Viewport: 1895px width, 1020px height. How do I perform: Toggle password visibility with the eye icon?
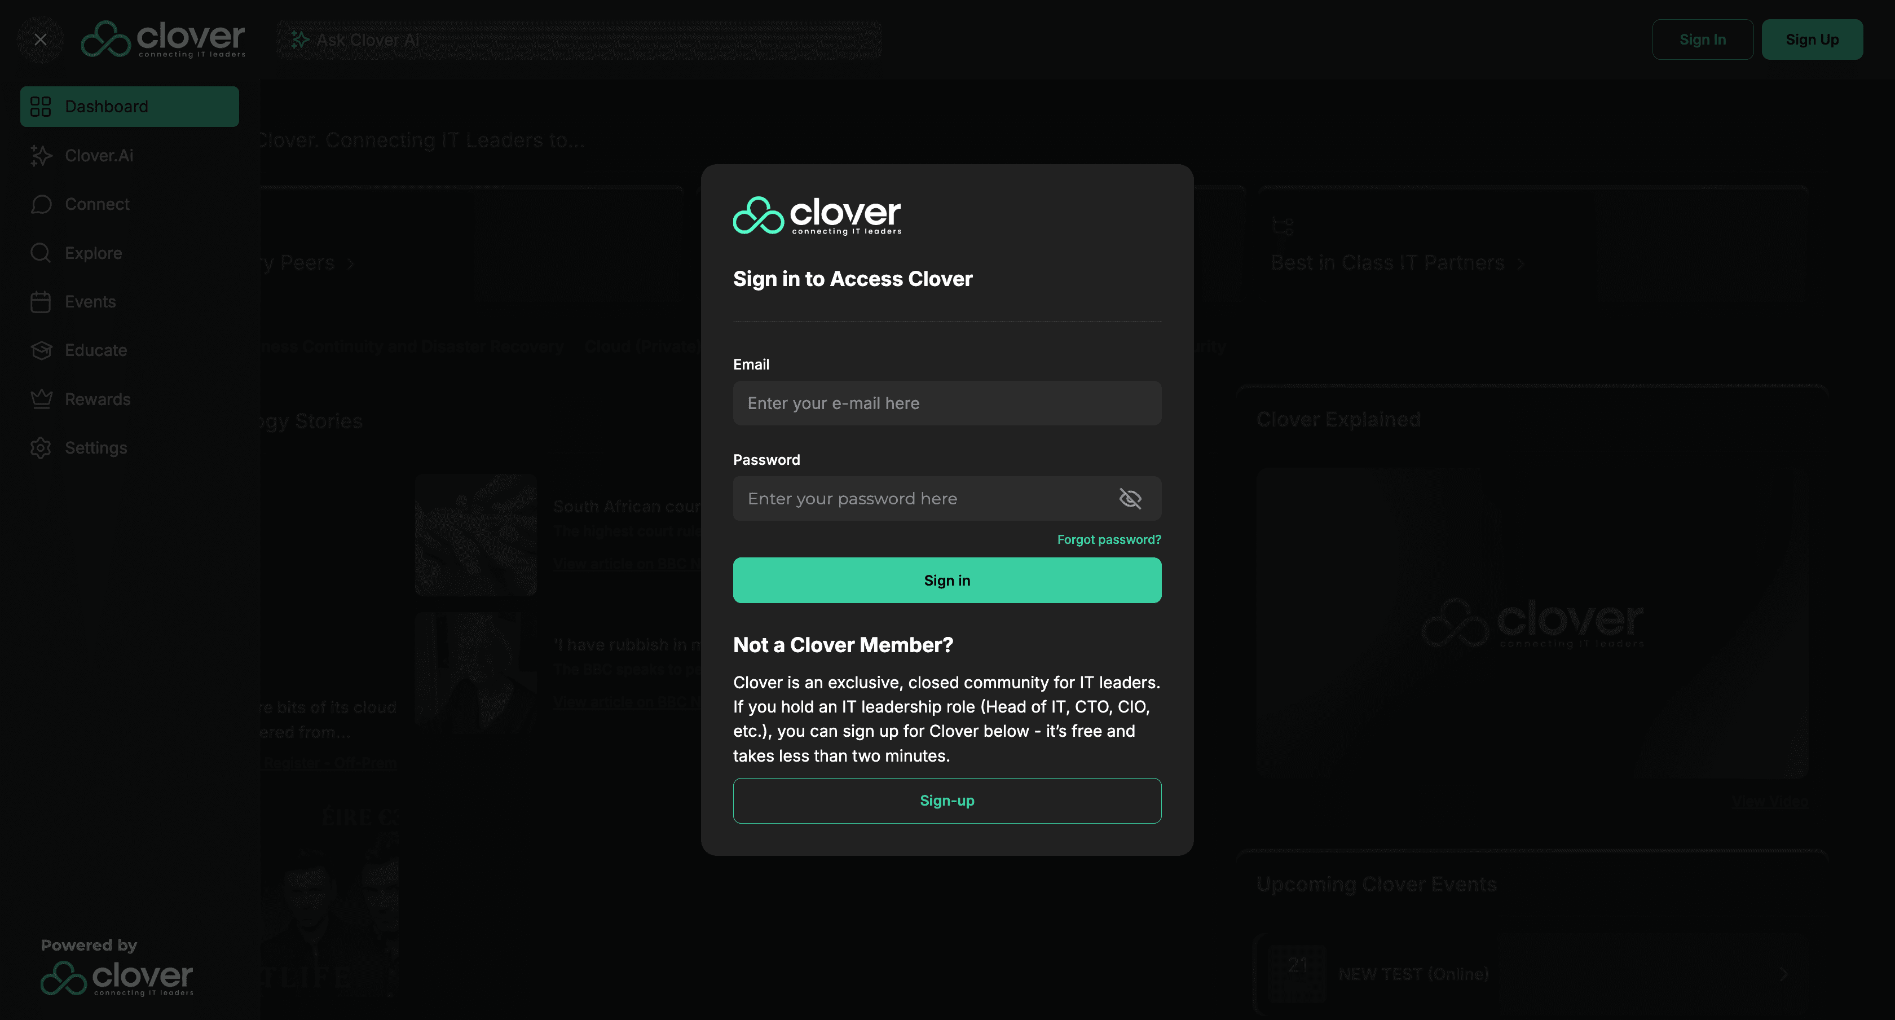pos(1131,498)
